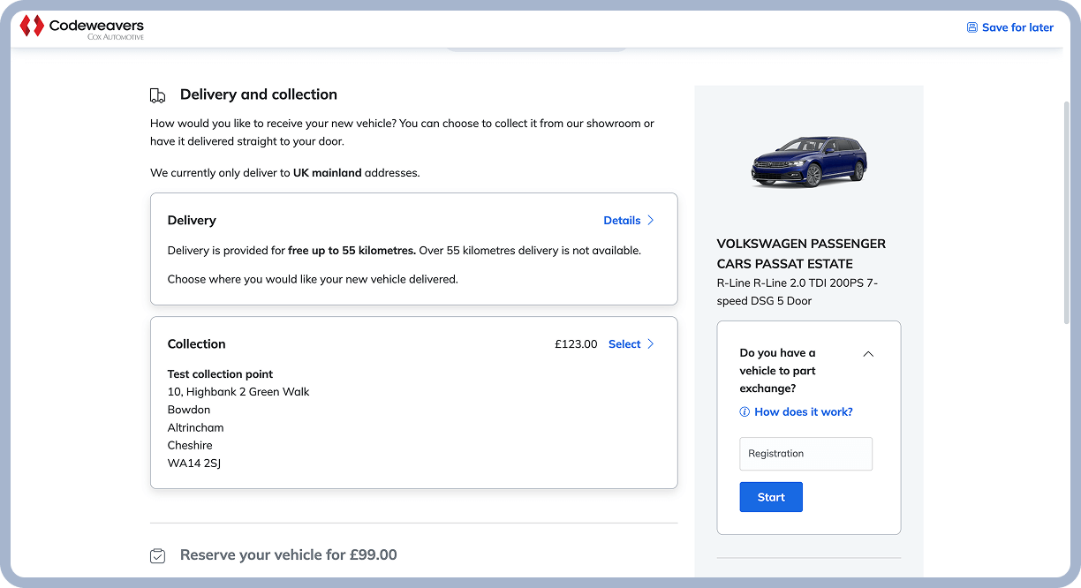Click the blue Passat Estate car image
This screenshot has height=588, width=1081.
(809, 162)
